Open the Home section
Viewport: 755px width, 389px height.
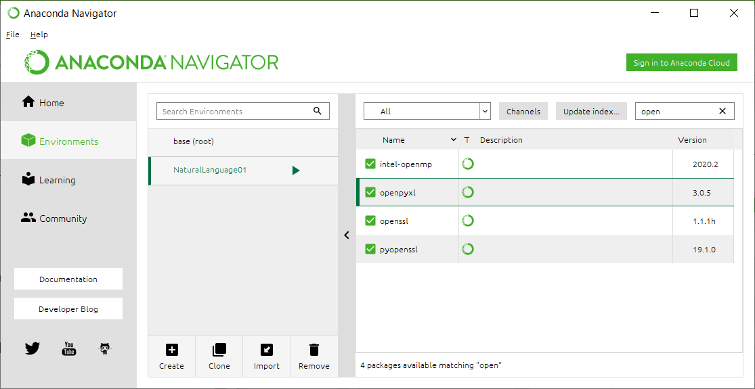click(68, 102)
